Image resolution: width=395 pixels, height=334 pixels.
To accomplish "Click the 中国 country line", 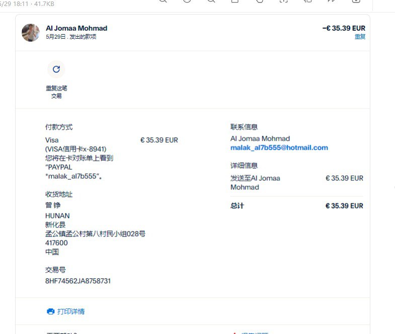I will point(52,252).
